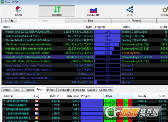Image resolution: width=168 pixels, height=122 pixels.
Task: Select Nasa HD - Wide Field Camera transfer
Action: click(x=85, y=61)
